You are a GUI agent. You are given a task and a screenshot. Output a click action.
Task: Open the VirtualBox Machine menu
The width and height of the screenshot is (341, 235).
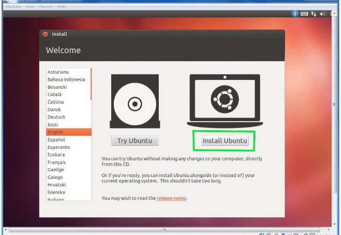click(x=13, y=6)
